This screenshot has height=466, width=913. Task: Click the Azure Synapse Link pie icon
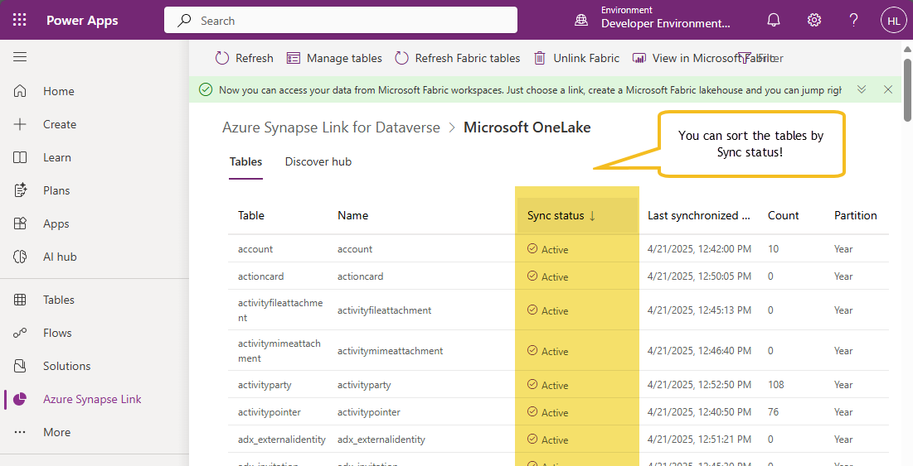coord(20,399)
